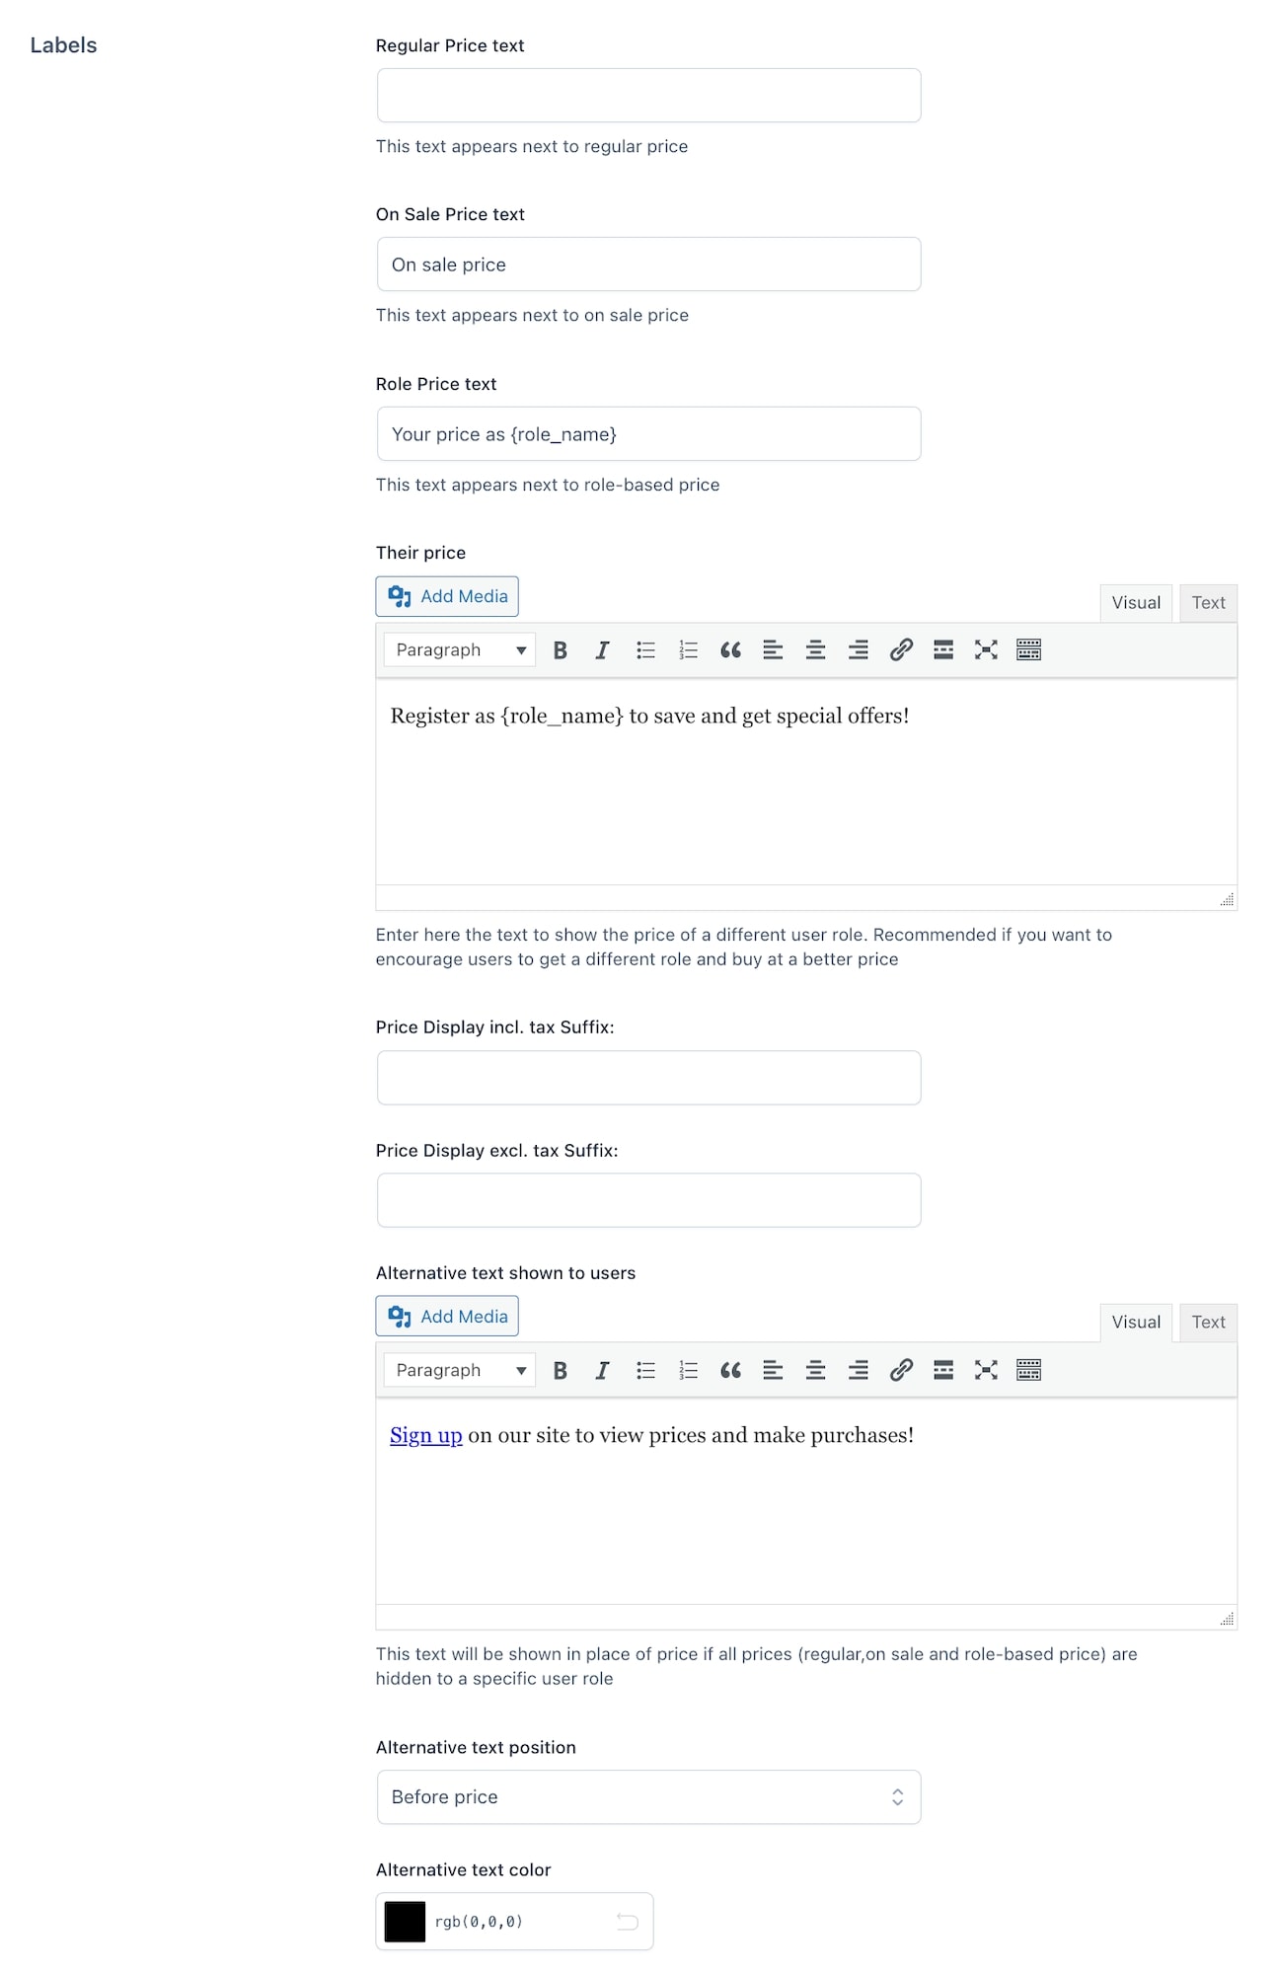This screenshot has width=1276, height=1974.
Task: Click Add Media button above Their price editor
Action: 447,597
